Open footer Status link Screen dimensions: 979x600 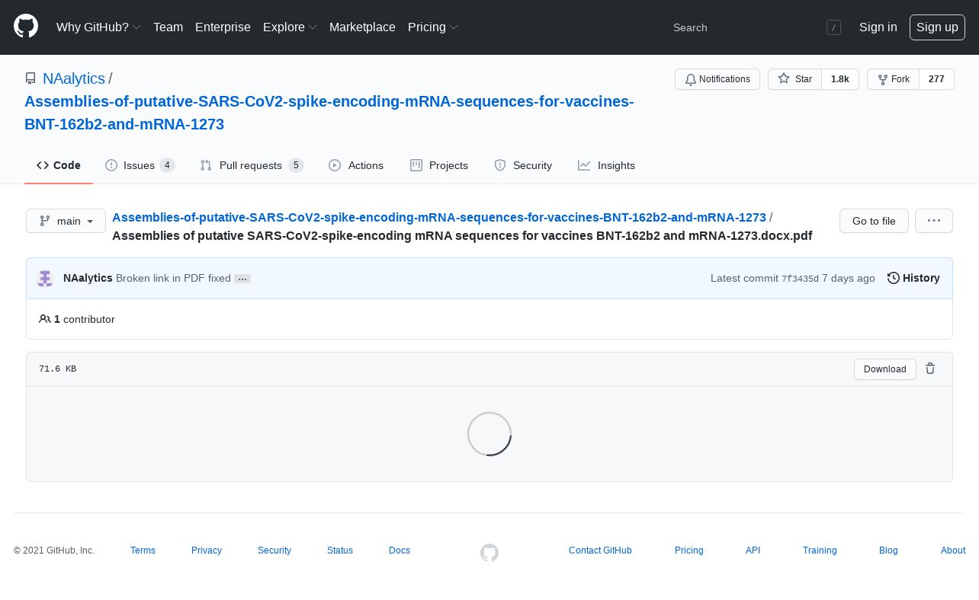click(340, 551)
